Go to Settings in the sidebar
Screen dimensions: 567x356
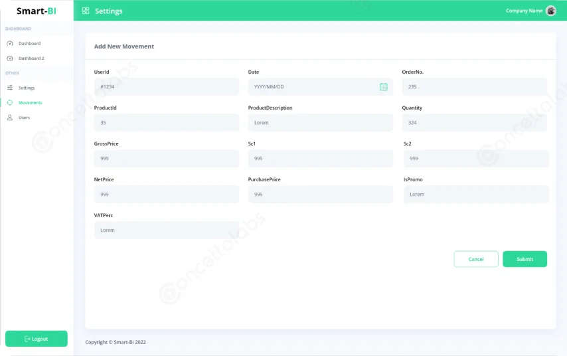(x=27, y=88)
